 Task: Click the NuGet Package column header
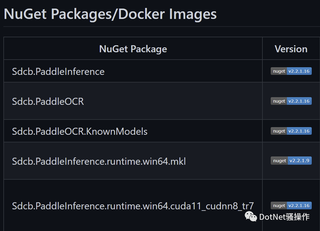tap(133, 49)
